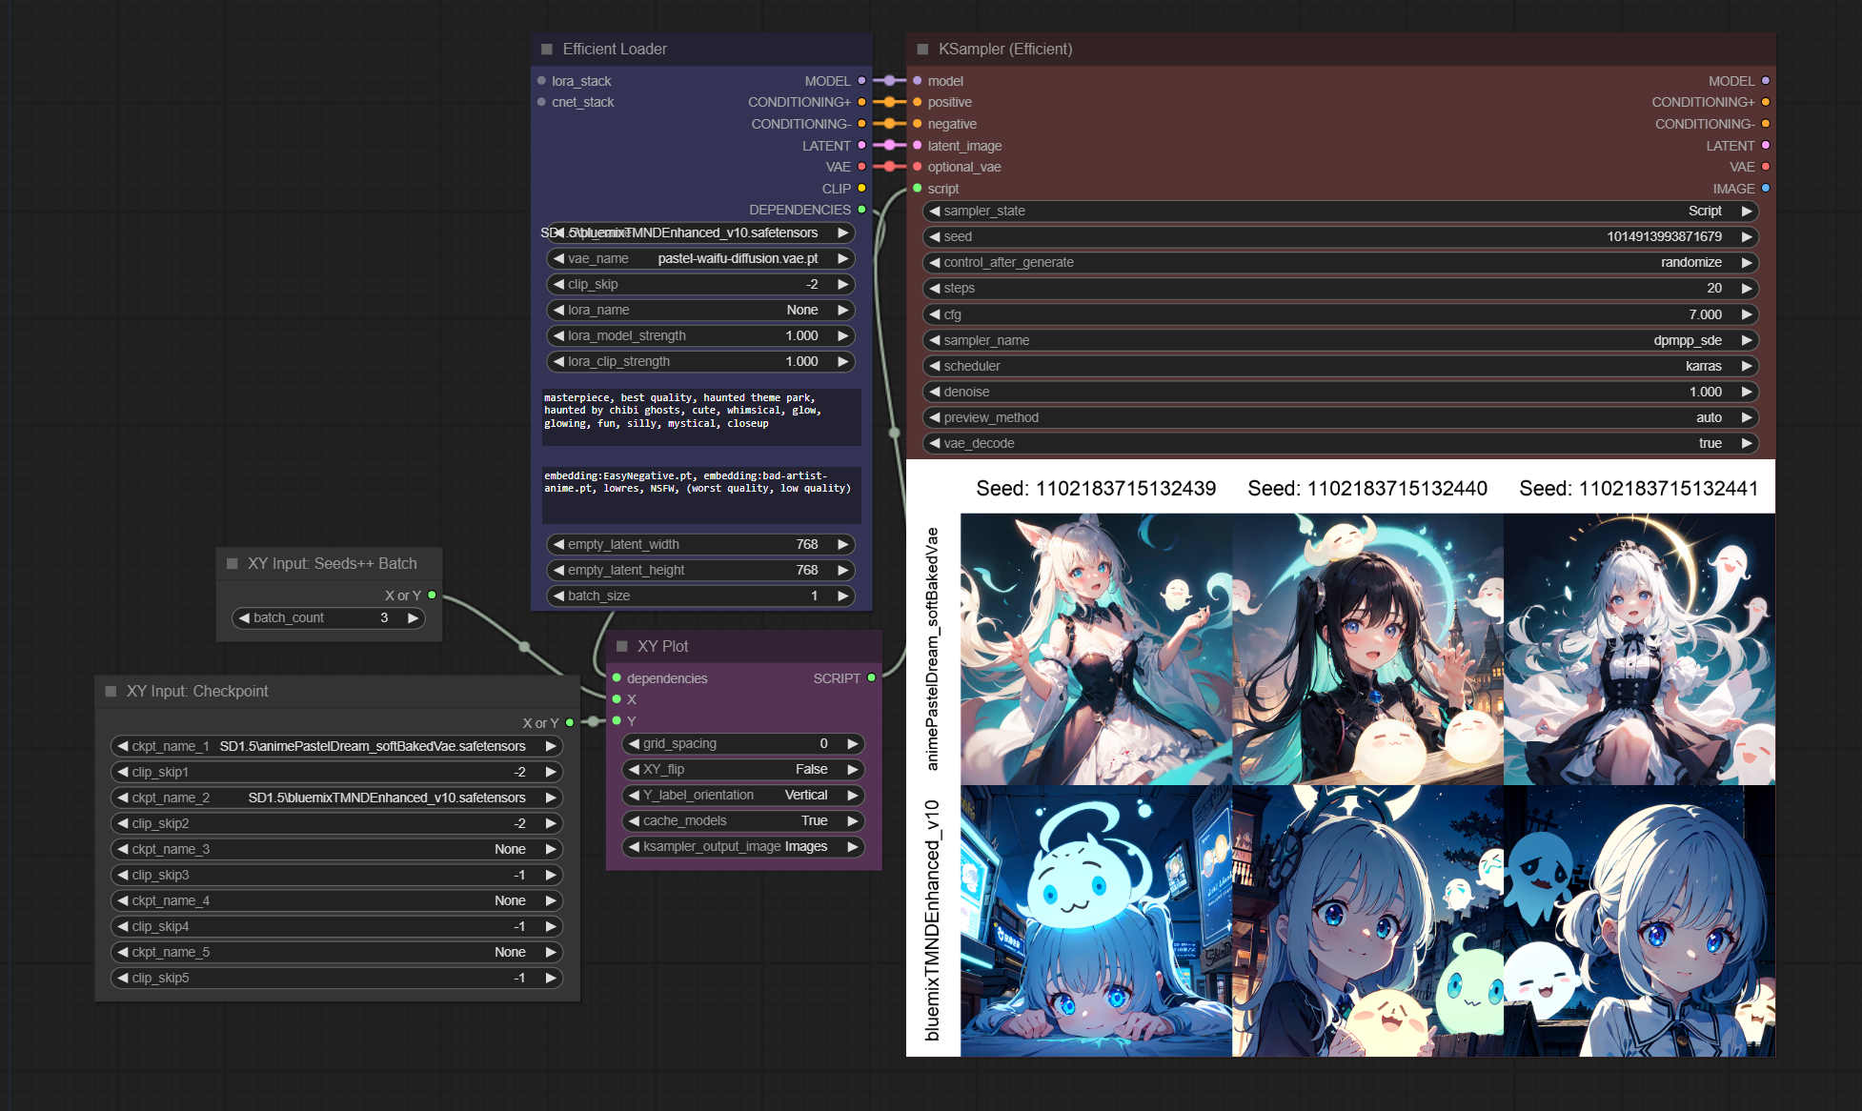
Task: Click the SCRIPT output socket on XY Plot
Action: [871, 677]
